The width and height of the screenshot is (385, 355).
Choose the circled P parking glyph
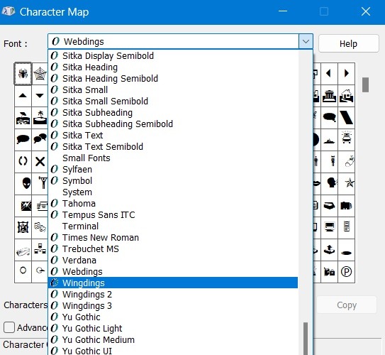point(346,272)
